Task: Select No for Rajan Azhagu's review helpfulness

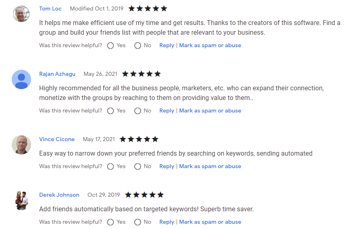Action: pyautogui.click(x=138, y=111)
